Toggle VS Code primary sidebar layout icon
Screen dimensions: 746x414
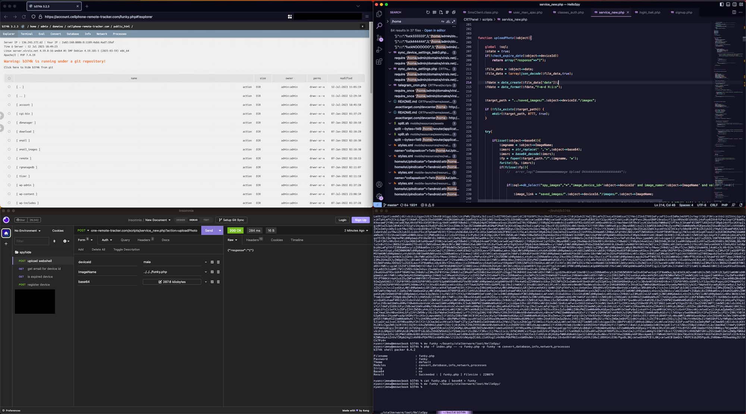pyautogui.click(x=722, y=4)
